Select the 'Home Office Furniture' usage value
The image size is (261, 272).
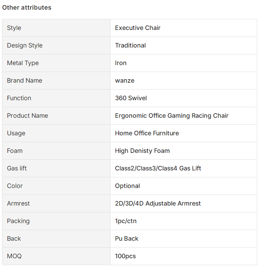(147, 133)
